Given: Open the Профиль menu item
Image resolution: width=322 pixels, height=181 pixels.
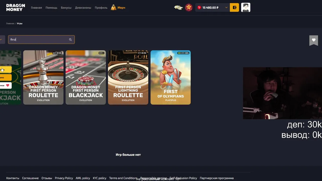Looking at the screenshot, I should (101, 8).
